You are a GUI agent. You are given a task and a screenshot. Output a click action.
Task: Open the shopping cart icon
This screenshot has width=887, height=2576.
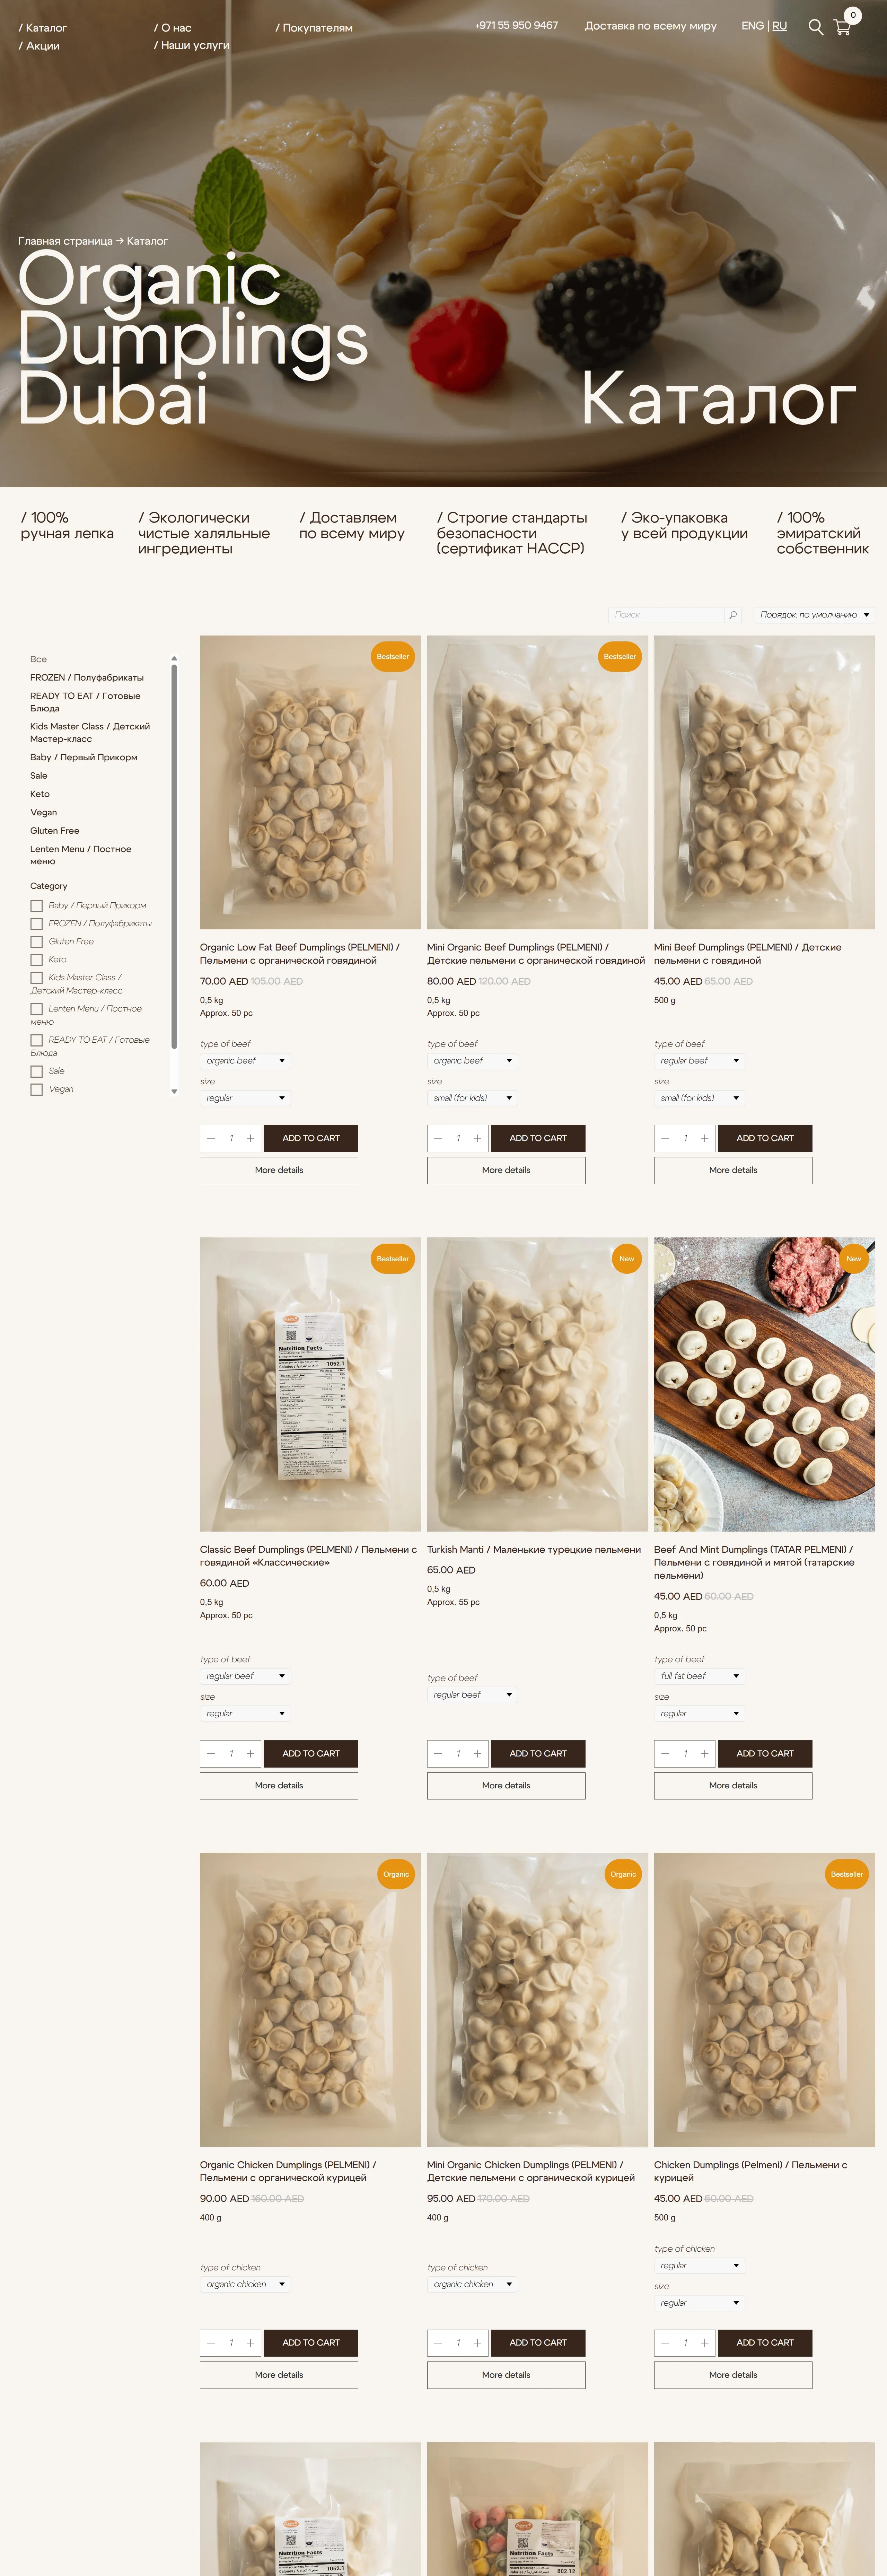point(842,28)
